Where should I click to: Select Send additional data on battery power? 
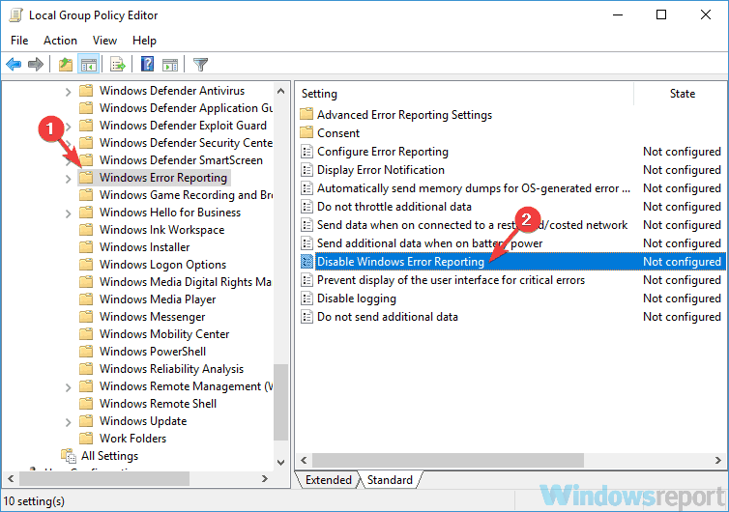pyautogui.click(x=429, y=243)
